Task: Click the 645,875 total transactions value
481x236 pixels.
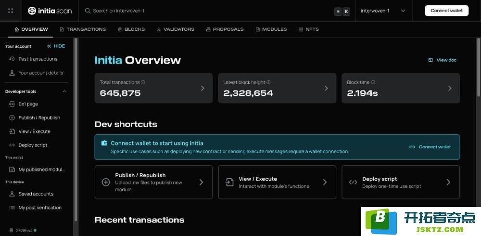Action: [x=120, y=93]
